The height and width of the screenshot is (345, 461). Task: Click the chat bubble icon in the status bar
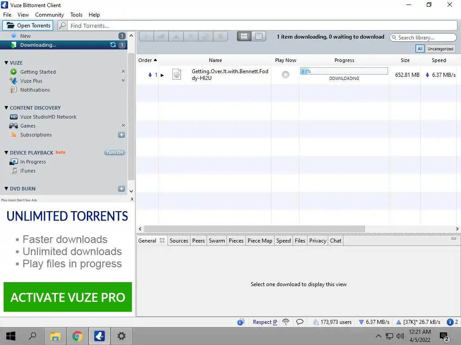[x=299, y=322]
